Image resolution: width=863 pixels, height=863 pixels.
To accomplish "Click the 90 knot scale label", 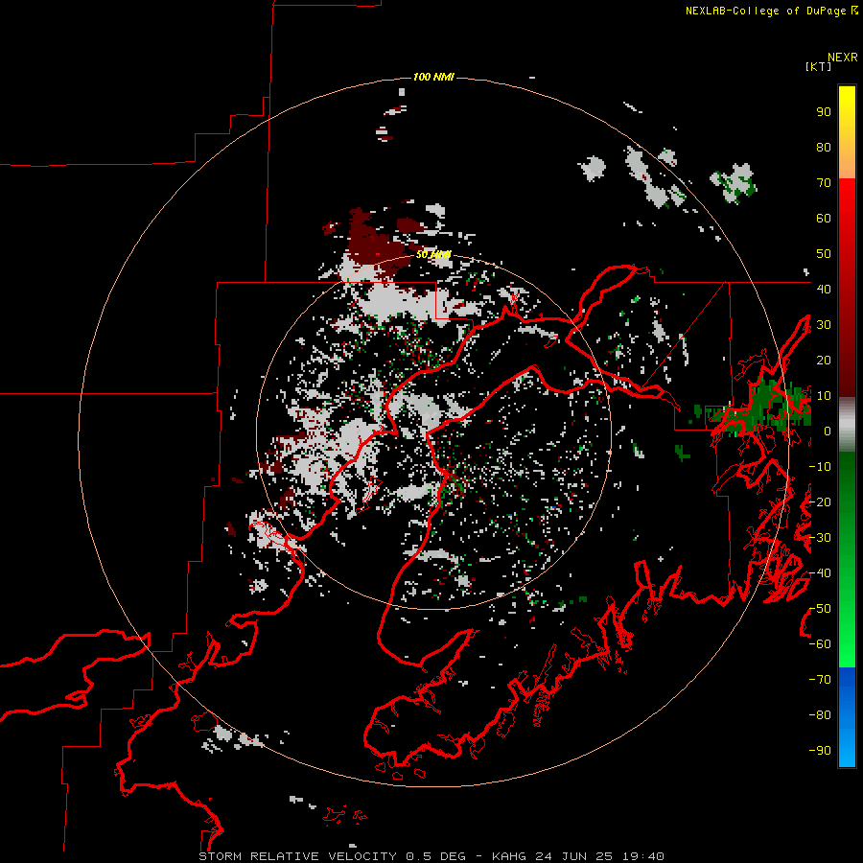I will pyautogui.click(x=824, y=112).
